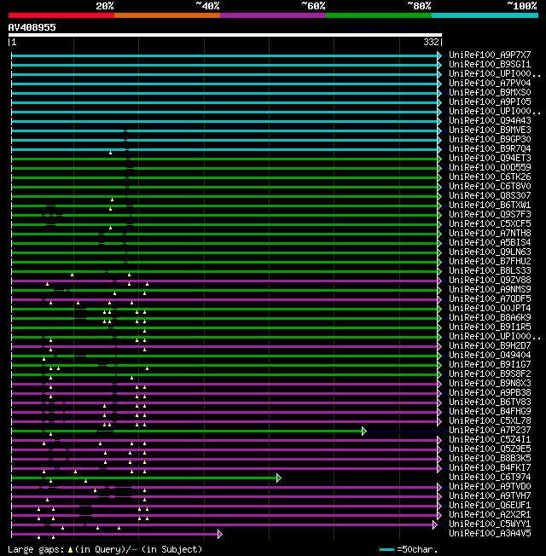Screen dimensions: 546x556
Task: Select the purple ~60% identity legend segment
Action: point(273,15)
